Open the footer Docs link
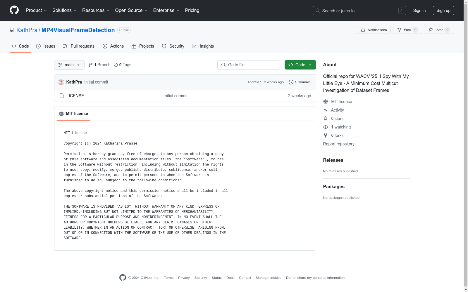Image resolution: width=468 pixels, height=292 pixels. click(230, 278)
